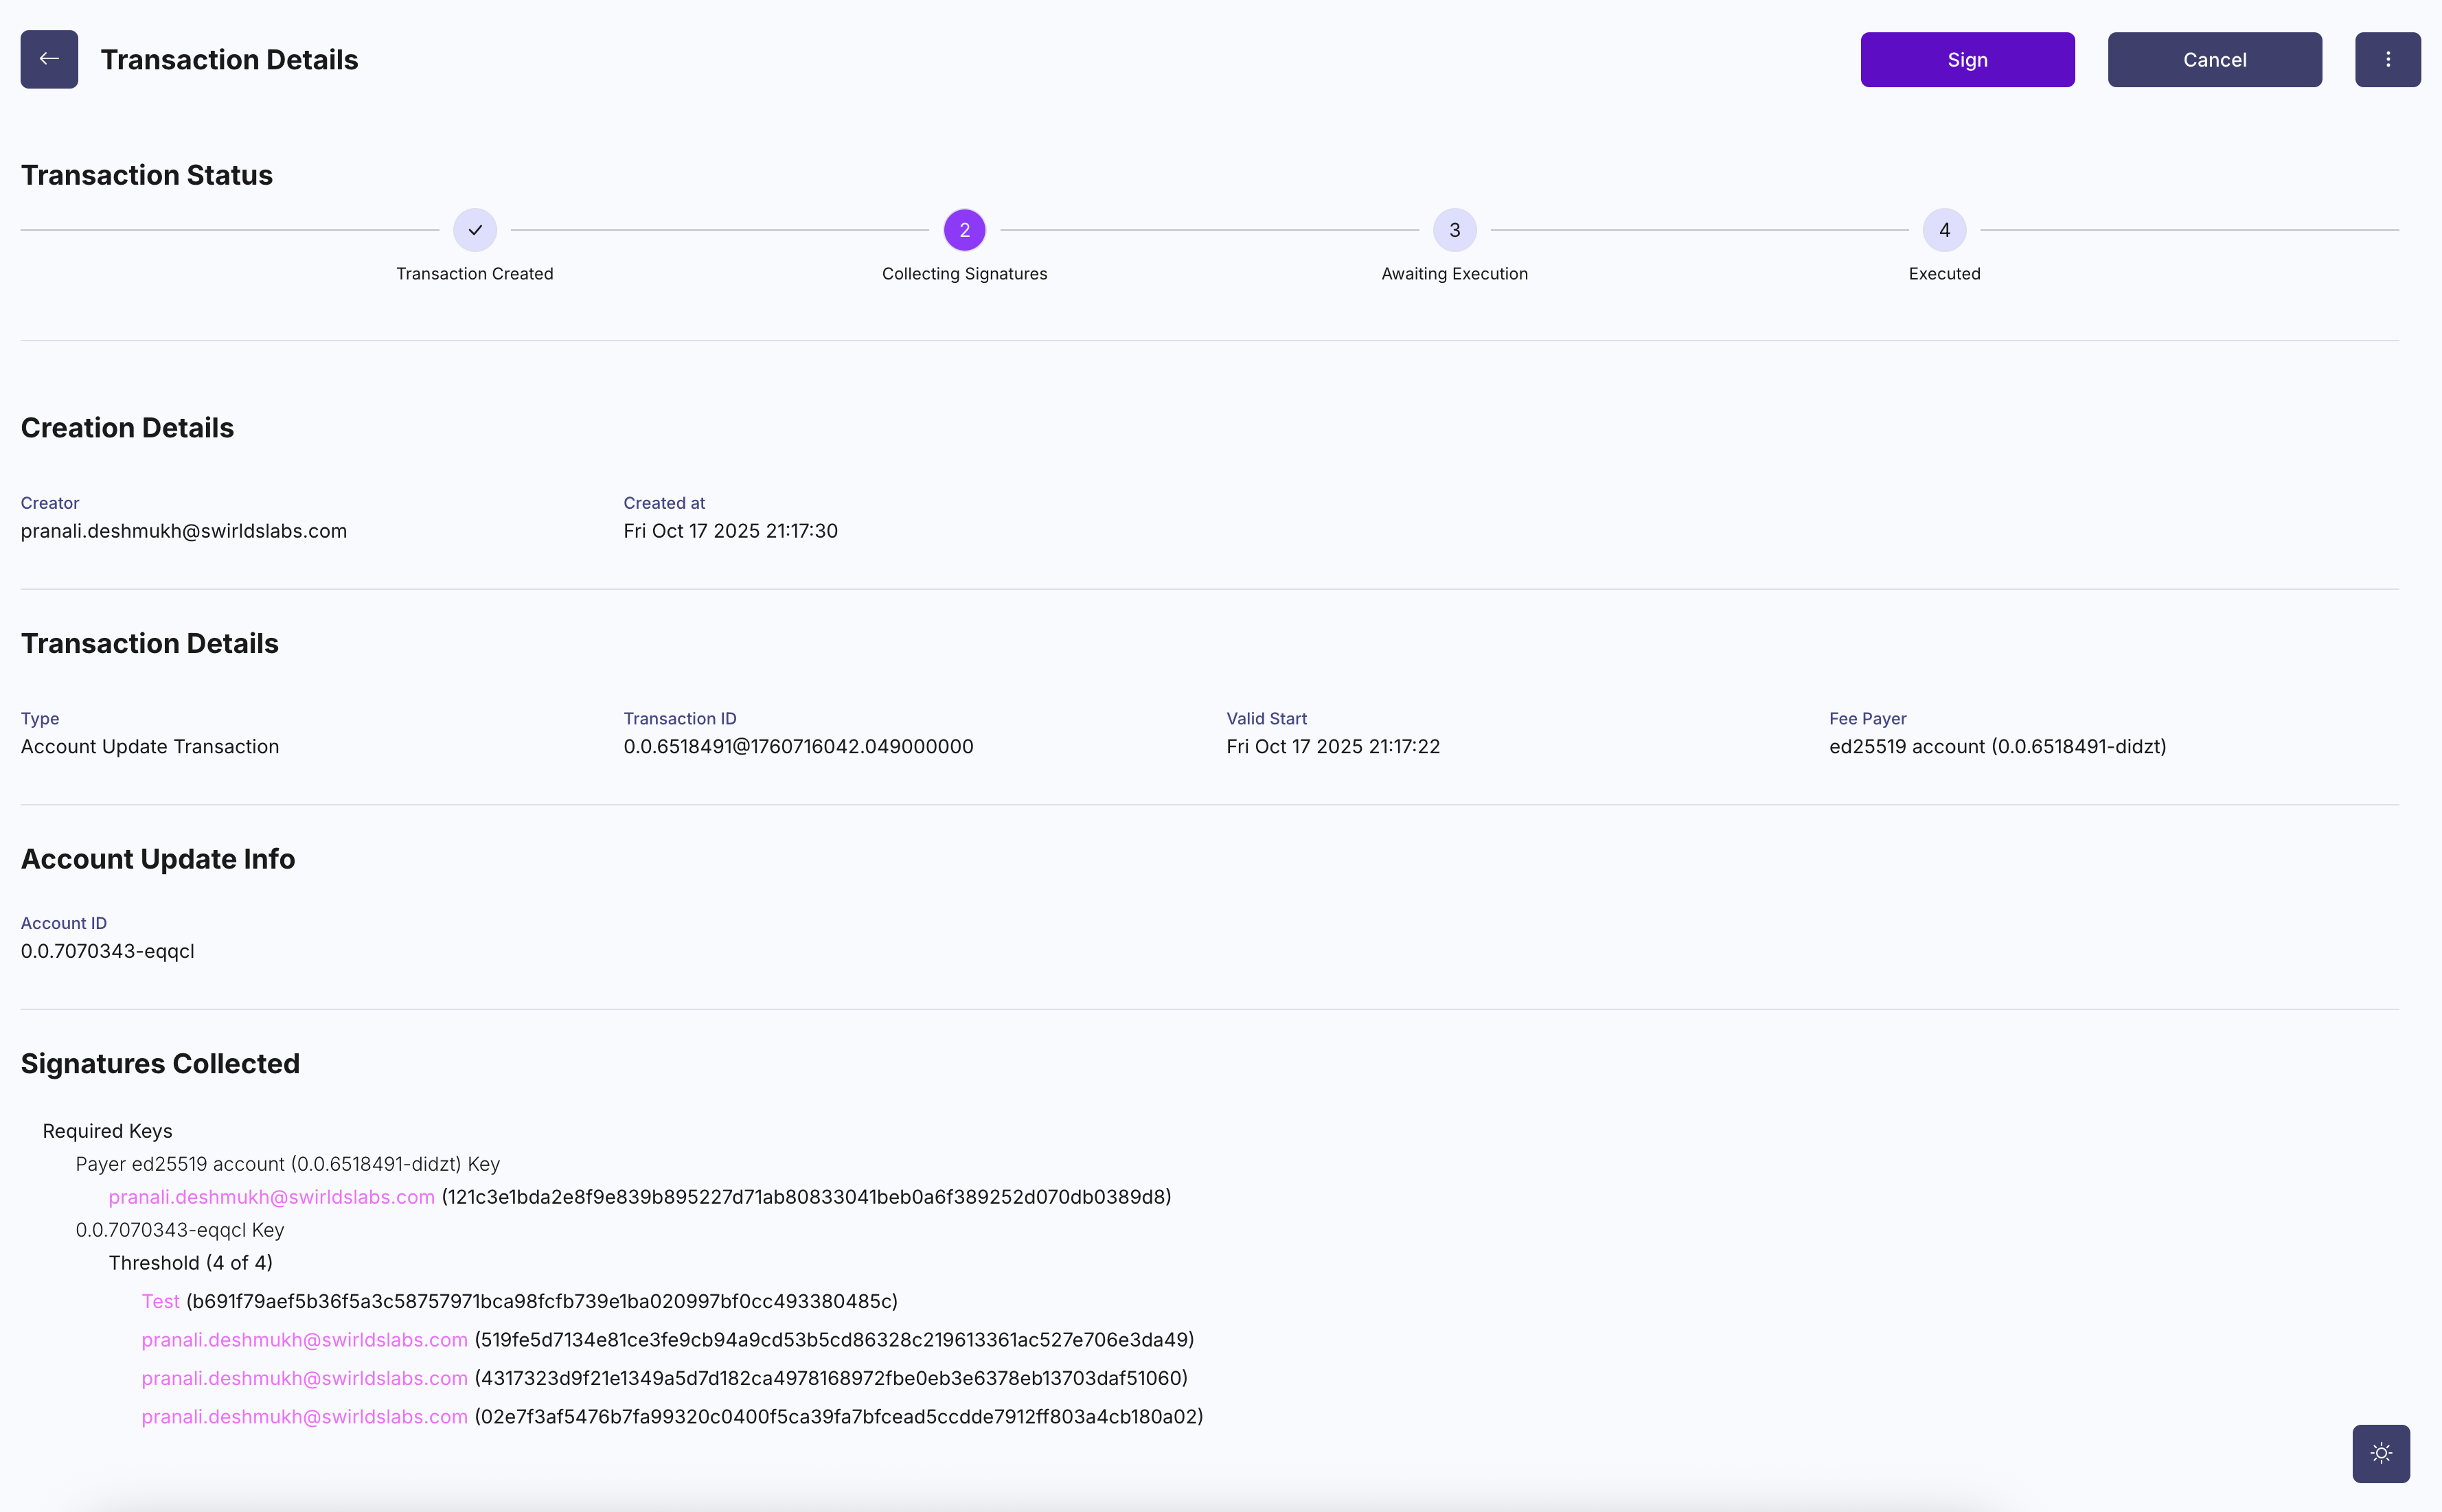
Task: Select the Threshold (4 of 4) tree node
Action: (x=190, y=1263)
